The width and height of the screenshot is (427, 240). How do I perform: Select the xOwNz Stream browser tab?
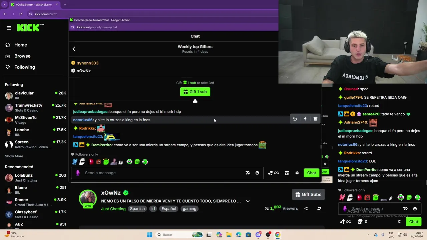tap(34, 5)
